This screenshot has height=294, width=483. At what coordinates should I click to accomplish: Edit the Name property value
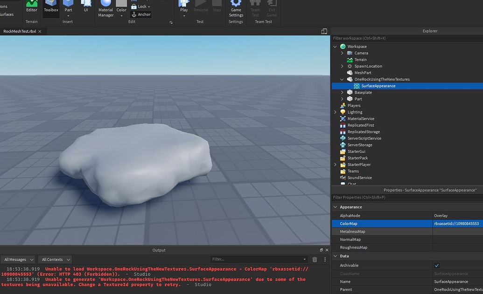pos(458,282)
